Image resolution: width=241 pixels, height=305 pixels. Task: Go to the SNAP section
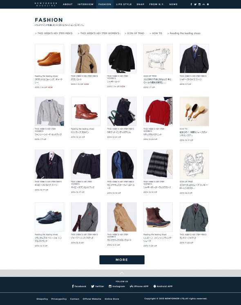click(141, 4)
